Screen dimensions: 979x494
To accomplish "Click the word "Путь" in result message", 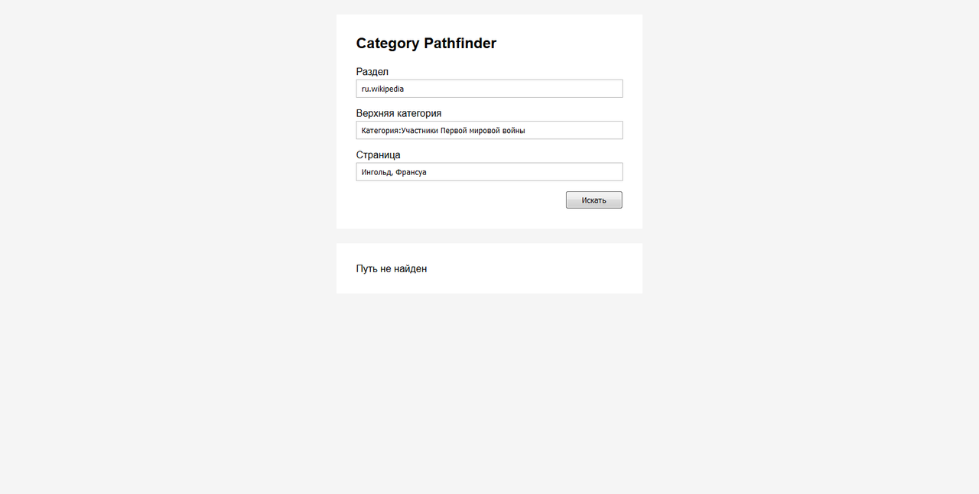I will click(x=366, y=269).
